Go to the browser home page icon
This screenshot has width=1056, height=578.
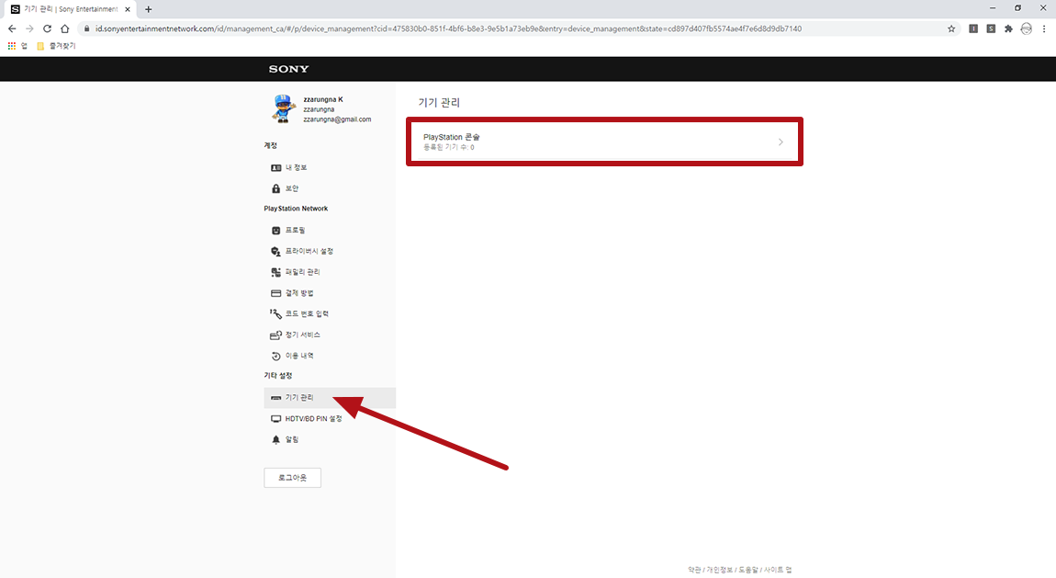click(64, 29)
